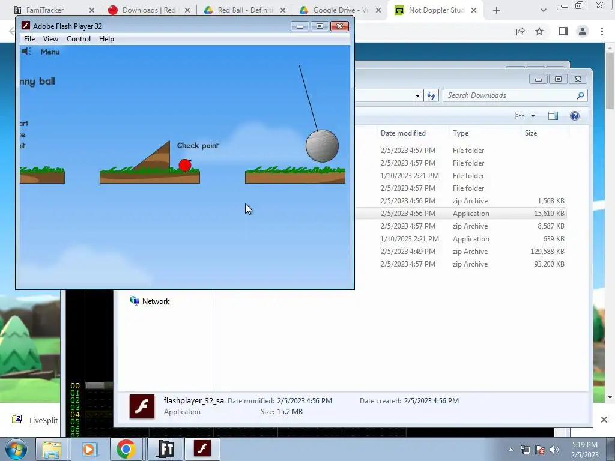Select the 93,200 KB zip Archive row
Viewport: 615px width, 461px height.
pyautogui.click(x=461, y=264)
